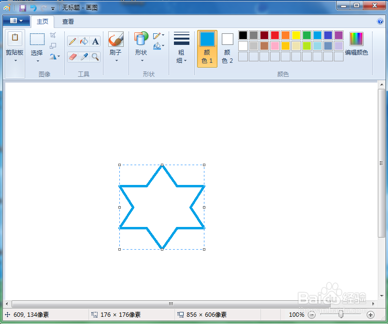Viewport: 388px width, 324px height.
Task: Click the zoom out minus button
Action: click(x=312, y=315)
